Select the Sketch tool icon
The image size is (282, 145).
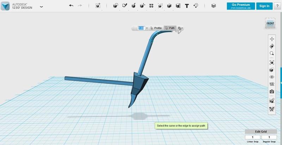[x=124, y=6]
